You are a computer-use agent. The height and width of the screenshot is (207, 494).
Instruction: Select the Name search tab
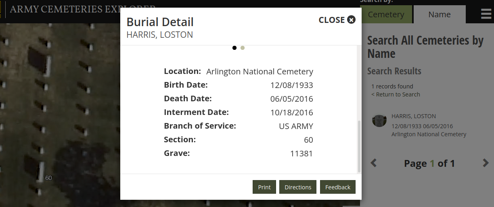click(440, 14)
